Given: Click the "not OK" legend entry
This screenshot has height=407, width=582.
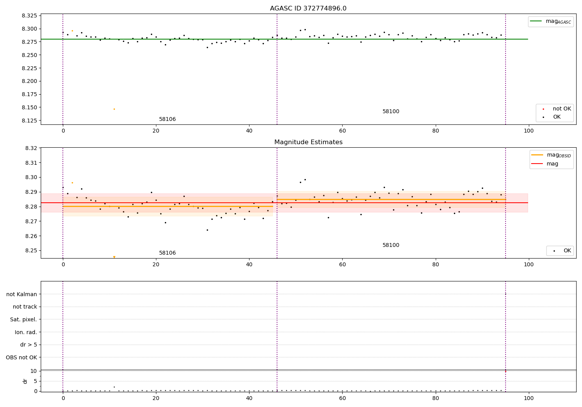Looking at the screenshot, I should [556, 109].
